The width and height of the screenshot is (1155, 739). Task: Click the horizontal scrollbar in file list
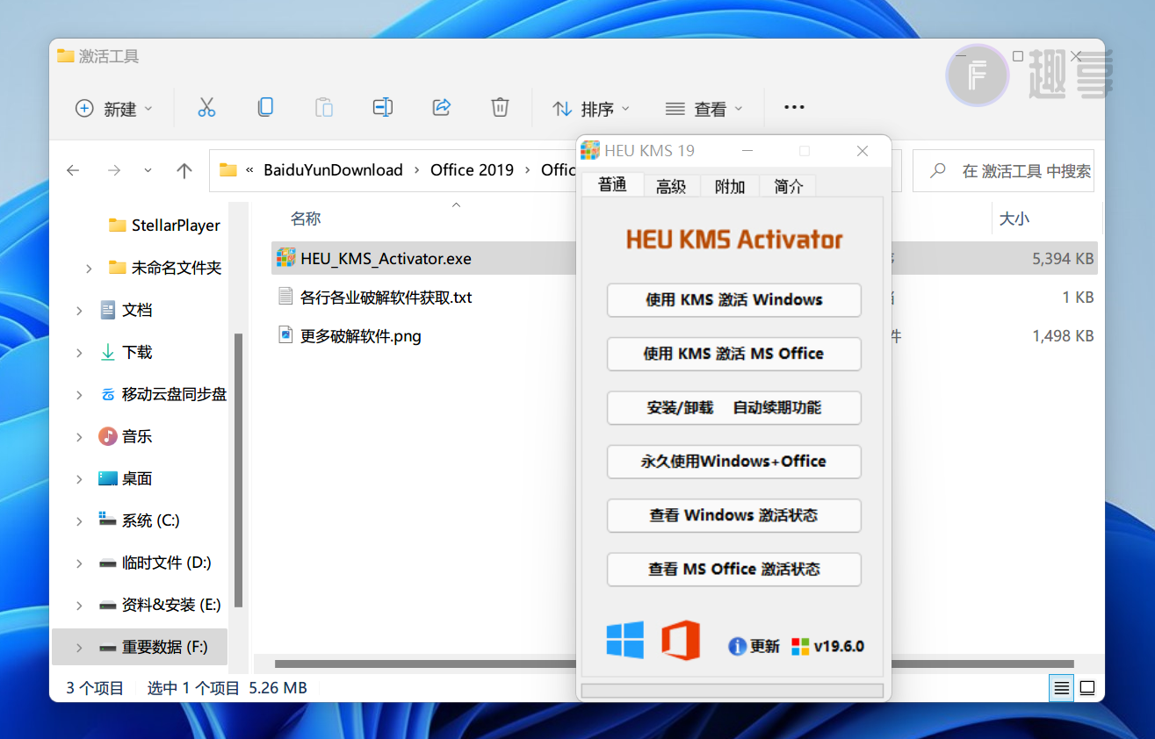tap(674, 664)
